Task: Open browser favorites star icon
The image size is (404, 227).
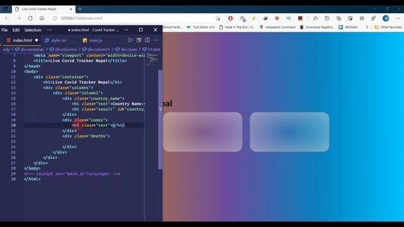Action: 316,18
